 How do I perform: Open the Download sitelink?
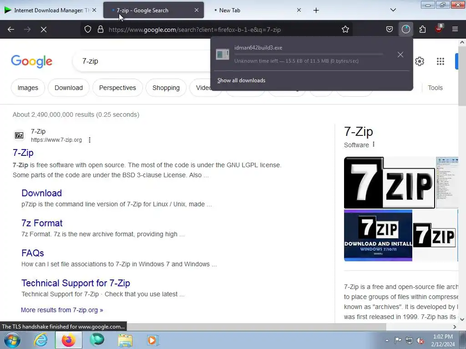click(x=41, y=193)
